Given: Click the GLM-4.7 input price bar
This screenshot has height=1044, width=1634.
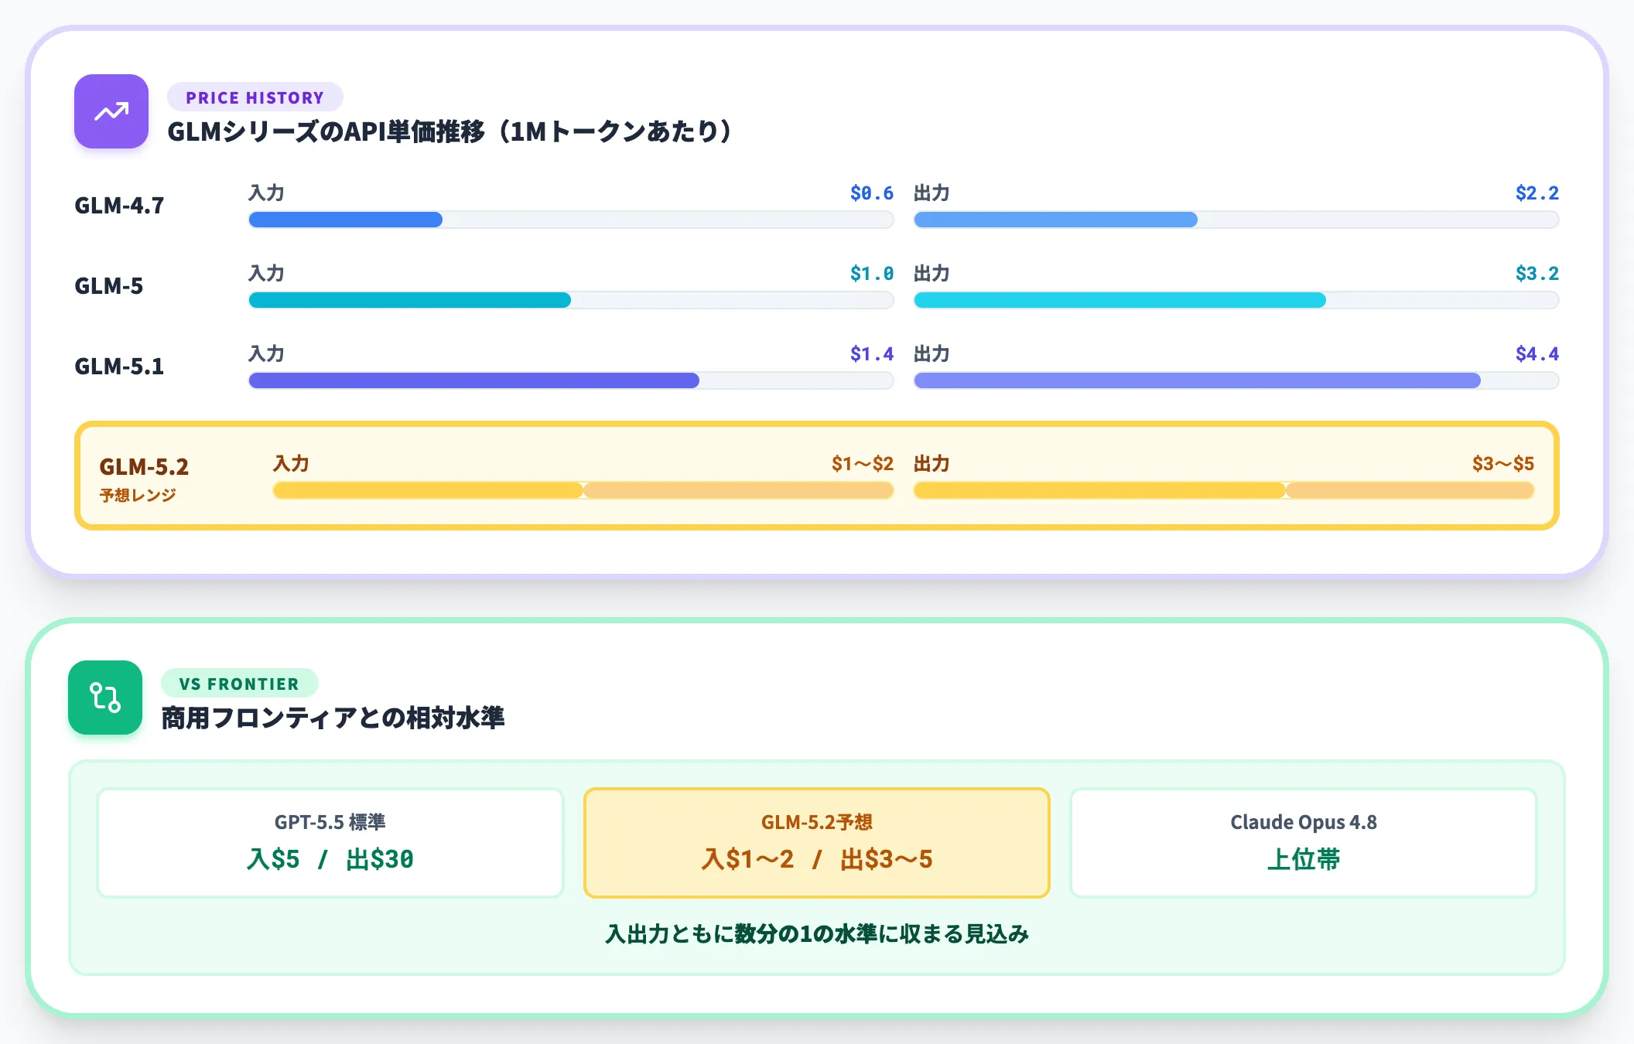Looking at the screenshot, I should (571, 220).
